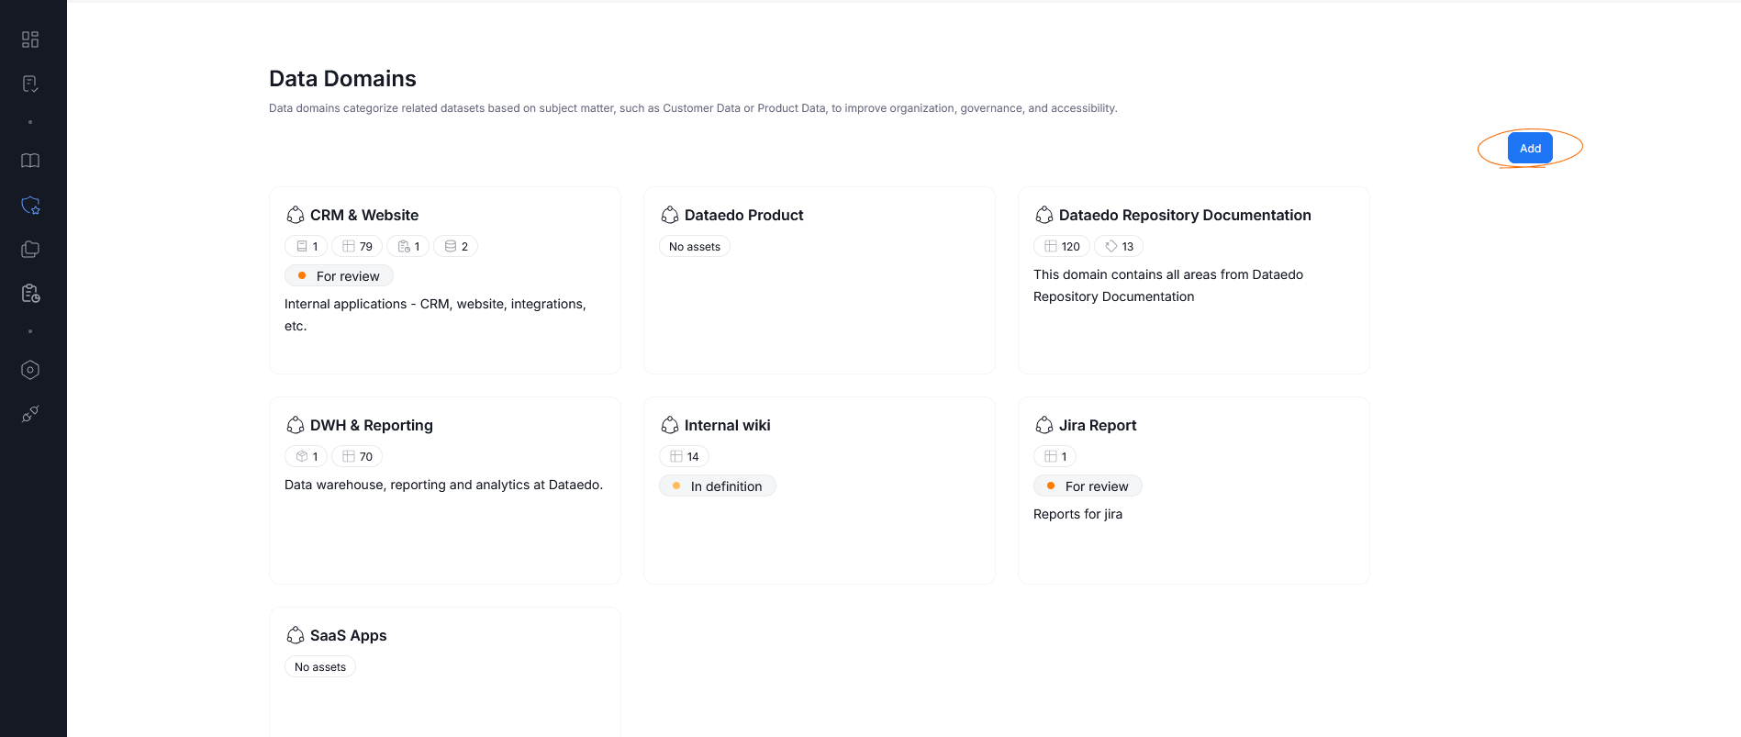Open the Jira Report domain
This screenshot has width=1741, height=737.
point(1097,425)
